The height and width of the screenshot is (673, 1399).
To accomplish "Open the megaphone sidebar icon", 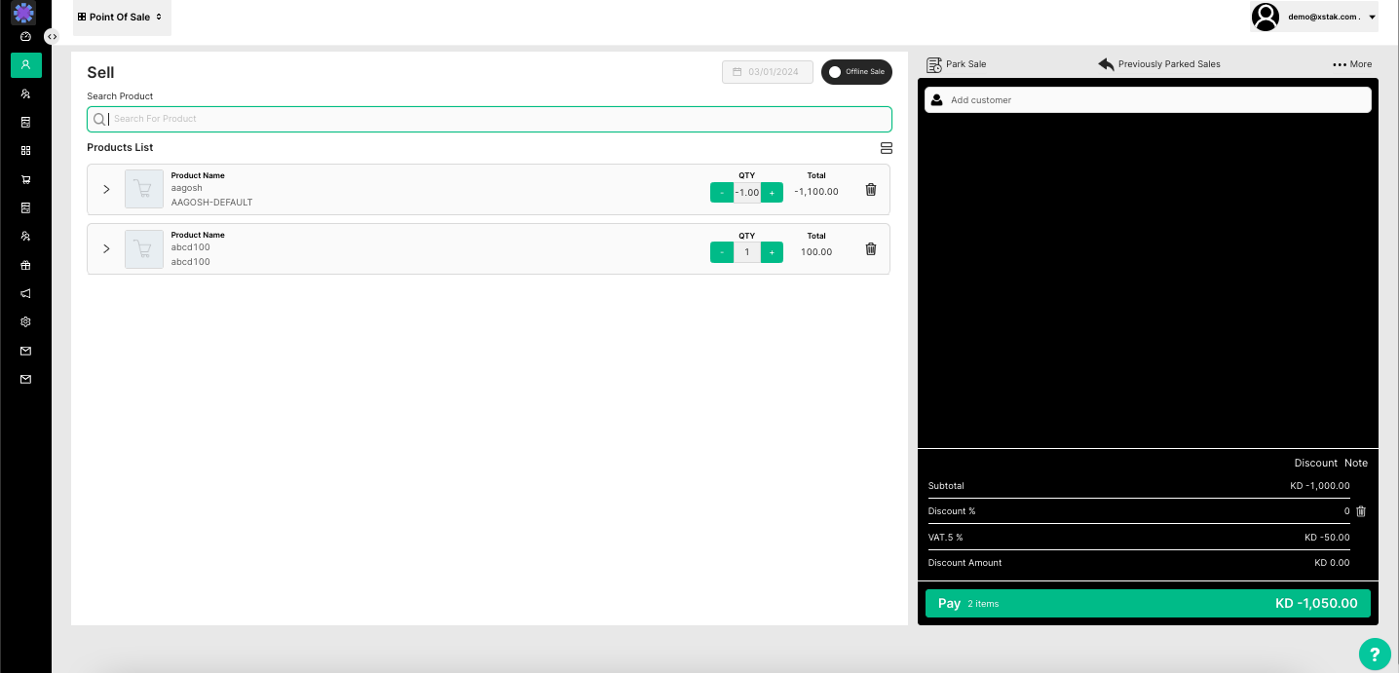I will pos(25,293).
